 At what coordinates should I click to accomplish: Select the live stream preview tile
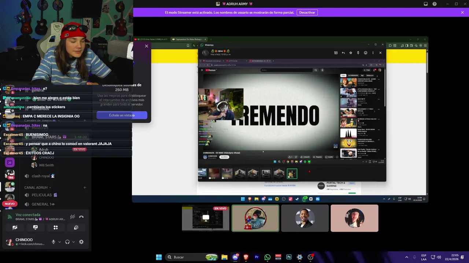point(206,218)
